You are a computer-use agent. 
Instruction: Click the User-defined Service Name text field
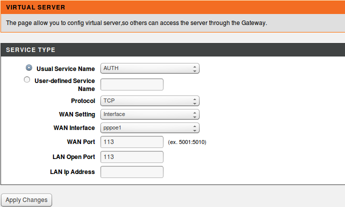[x=132, y=84]
